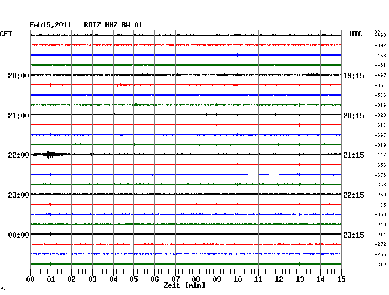This screenshot has width=389, height=295.
Task: Select the DC value -350
Action: pyautogui.click(x=380, y=85)
